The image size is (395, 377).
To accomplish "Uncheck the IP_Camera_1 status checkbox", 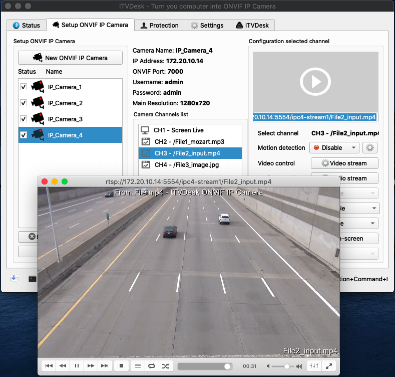I will click(x=24, y=87).
